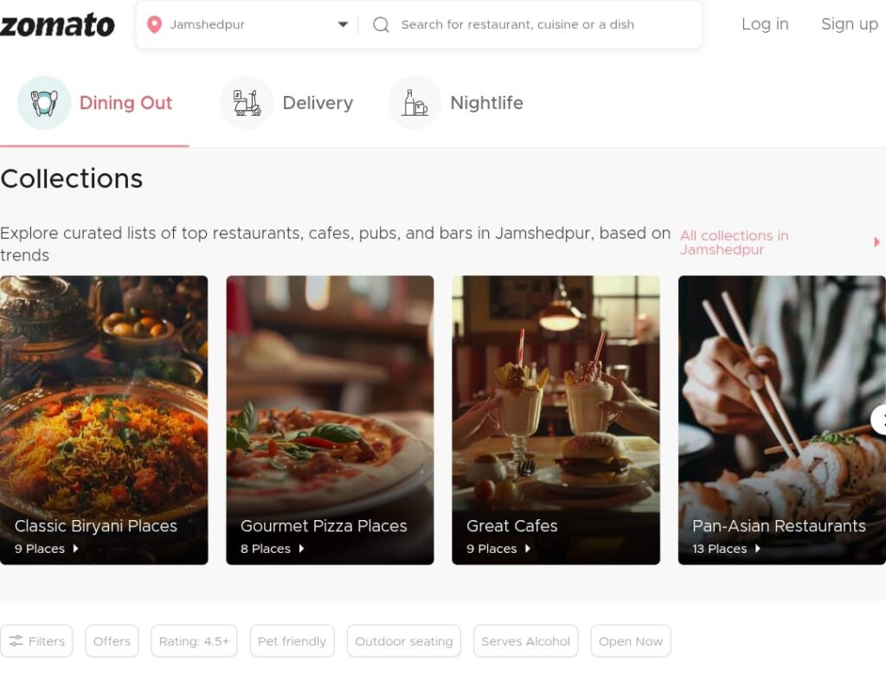Click the 9 Places arrow under Classic Biryani
The height and width of the screenshot is (694, 886).
click(76, 549)
